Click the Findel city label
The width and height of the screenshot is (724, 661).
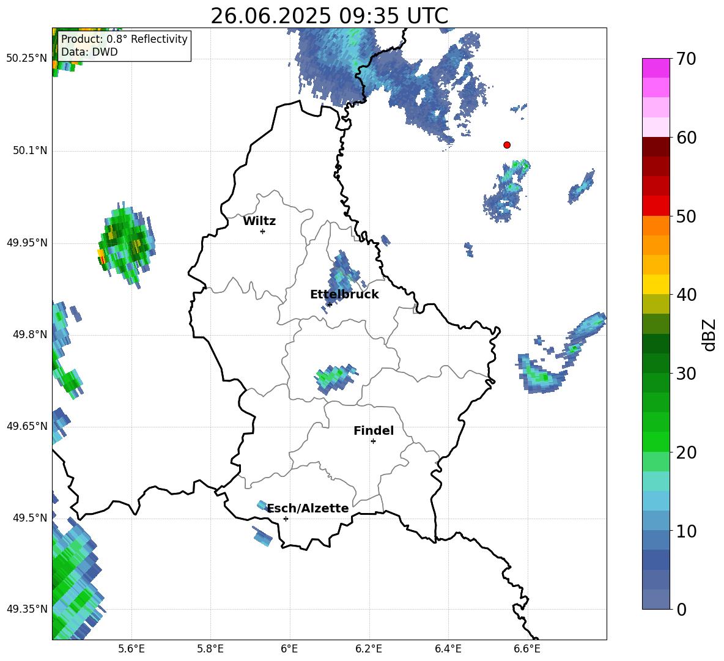pyautogui.click(x=374, y=430)
